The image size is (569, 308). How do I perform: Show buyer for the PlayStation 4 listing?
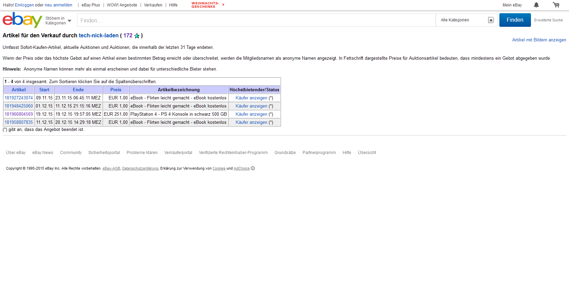pos(251,114)
